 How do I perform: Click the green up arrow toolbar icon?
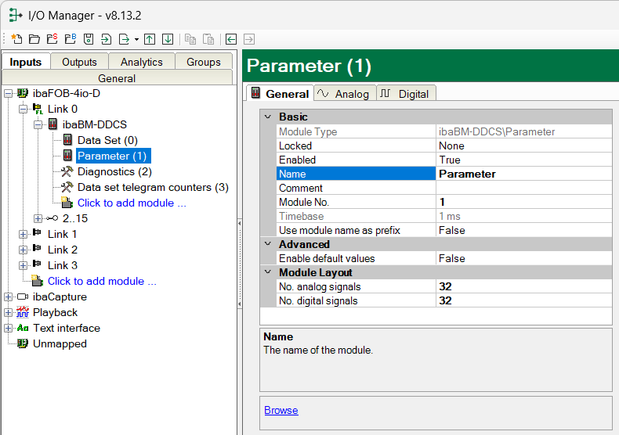point(150,38)
